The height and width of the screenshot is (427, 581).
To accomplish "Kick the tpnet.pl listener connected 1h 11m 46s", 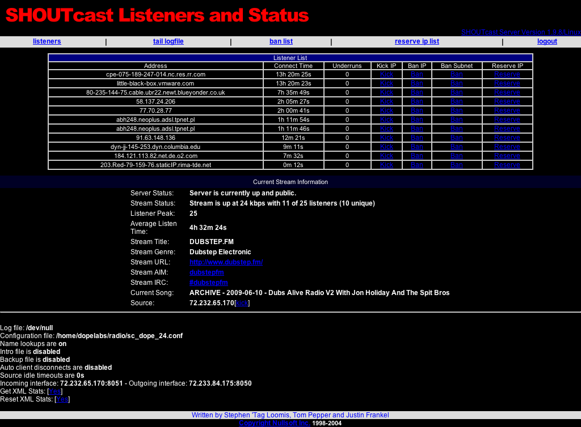I will pos(386,129).
